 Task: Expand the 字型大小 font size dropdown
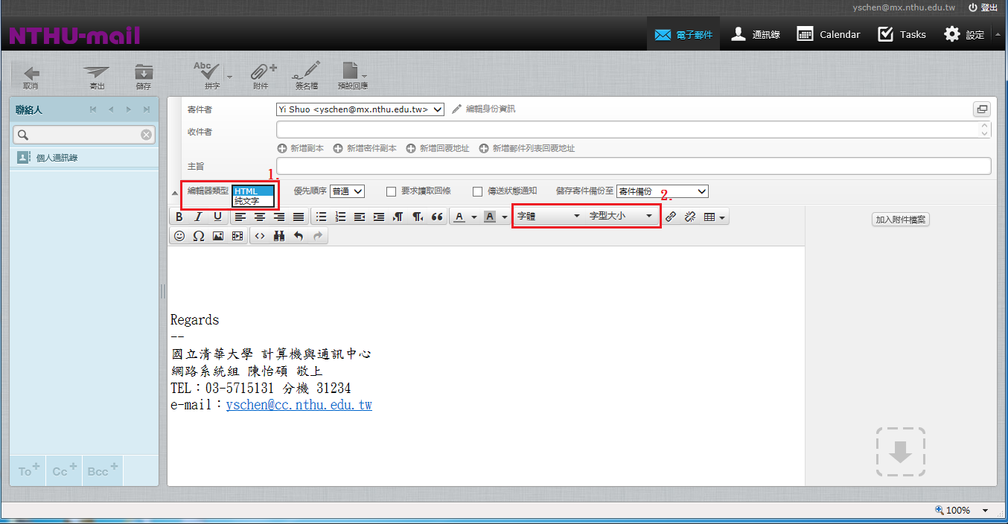(x=620, y=216)
